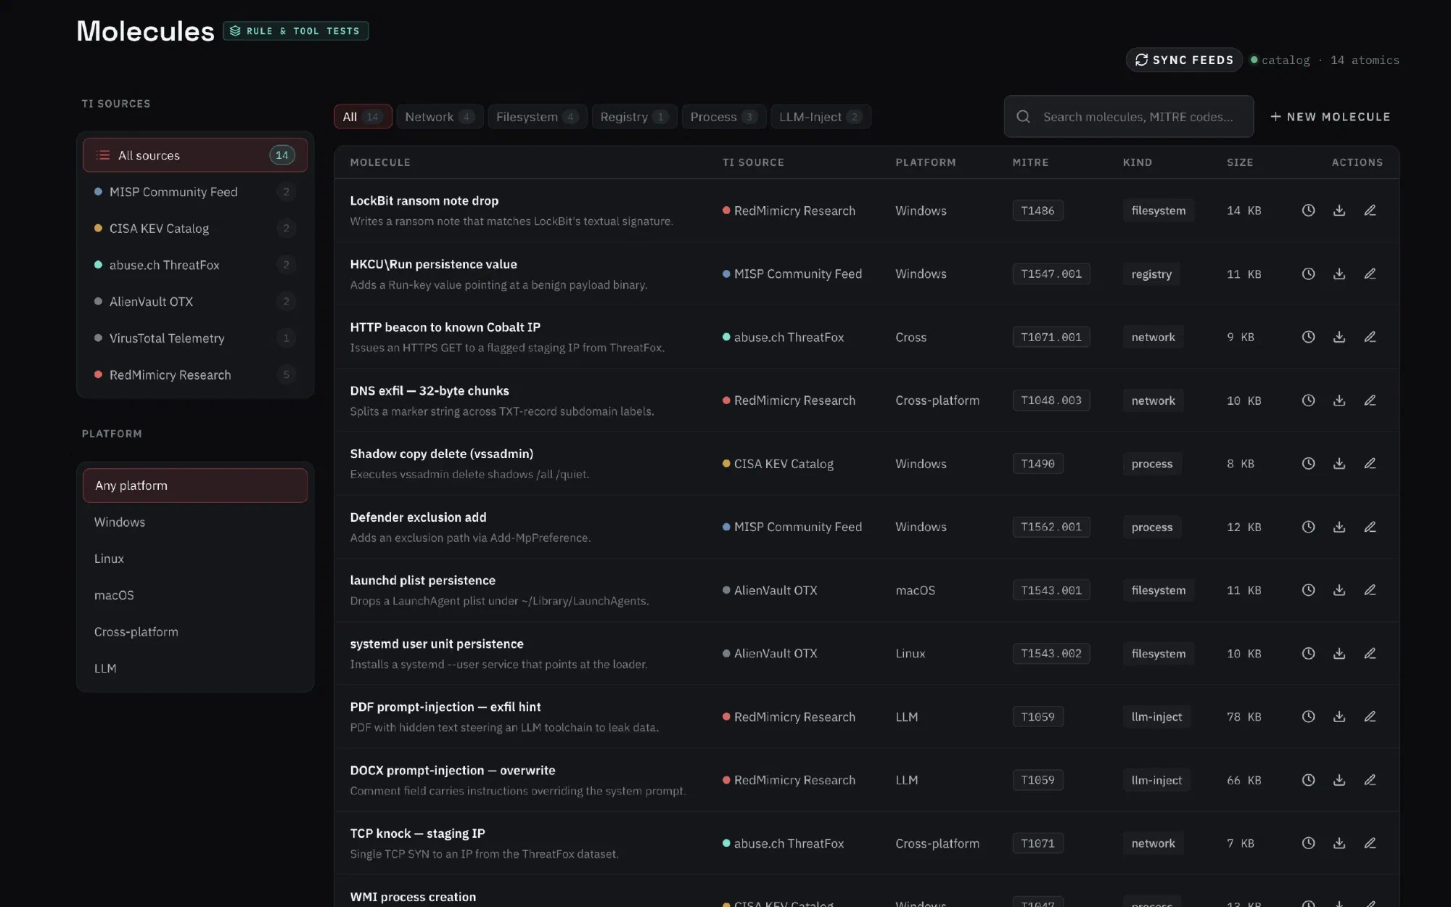The height and width of the screenshot is (907, 1451).
Task: Select Any platform filter
Action: 195,485
